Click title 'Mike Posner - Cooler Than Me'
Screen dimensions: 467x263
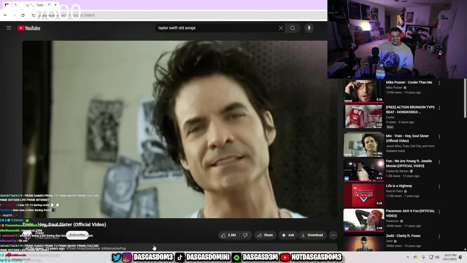[409, 83]
